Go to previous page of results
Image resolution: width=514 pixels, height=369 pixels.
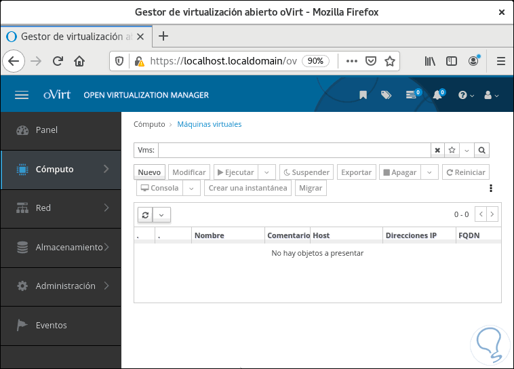[x=481, y=214]
